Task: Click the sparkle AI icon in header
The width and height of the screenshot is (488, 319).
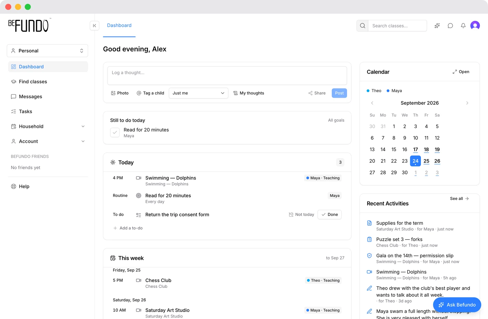Action: point(437,26)
